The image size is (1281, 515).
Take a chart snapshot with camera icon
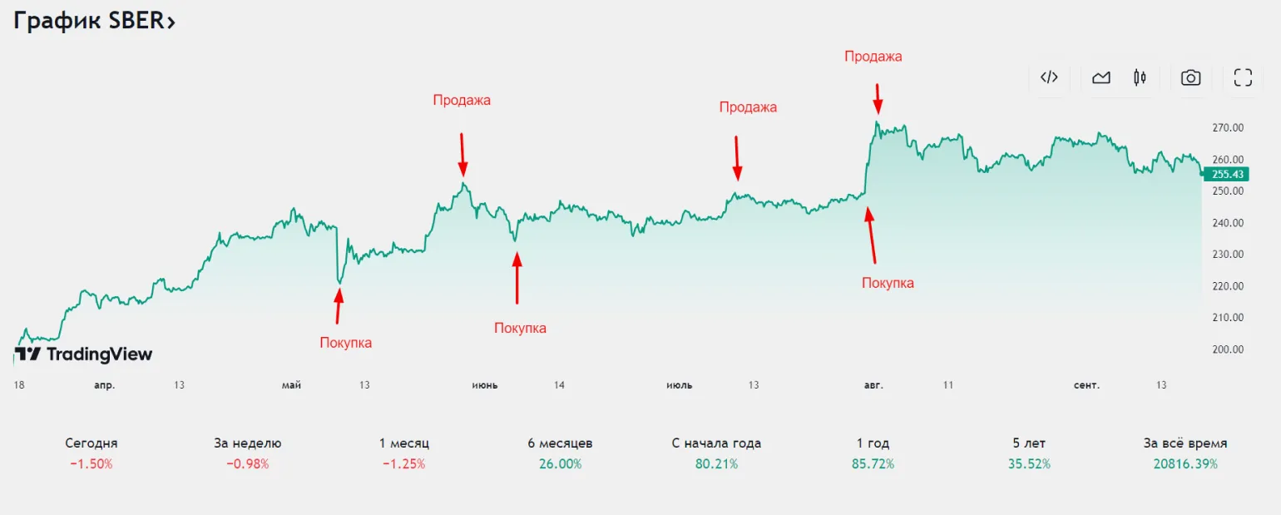tap(1190, 77)
